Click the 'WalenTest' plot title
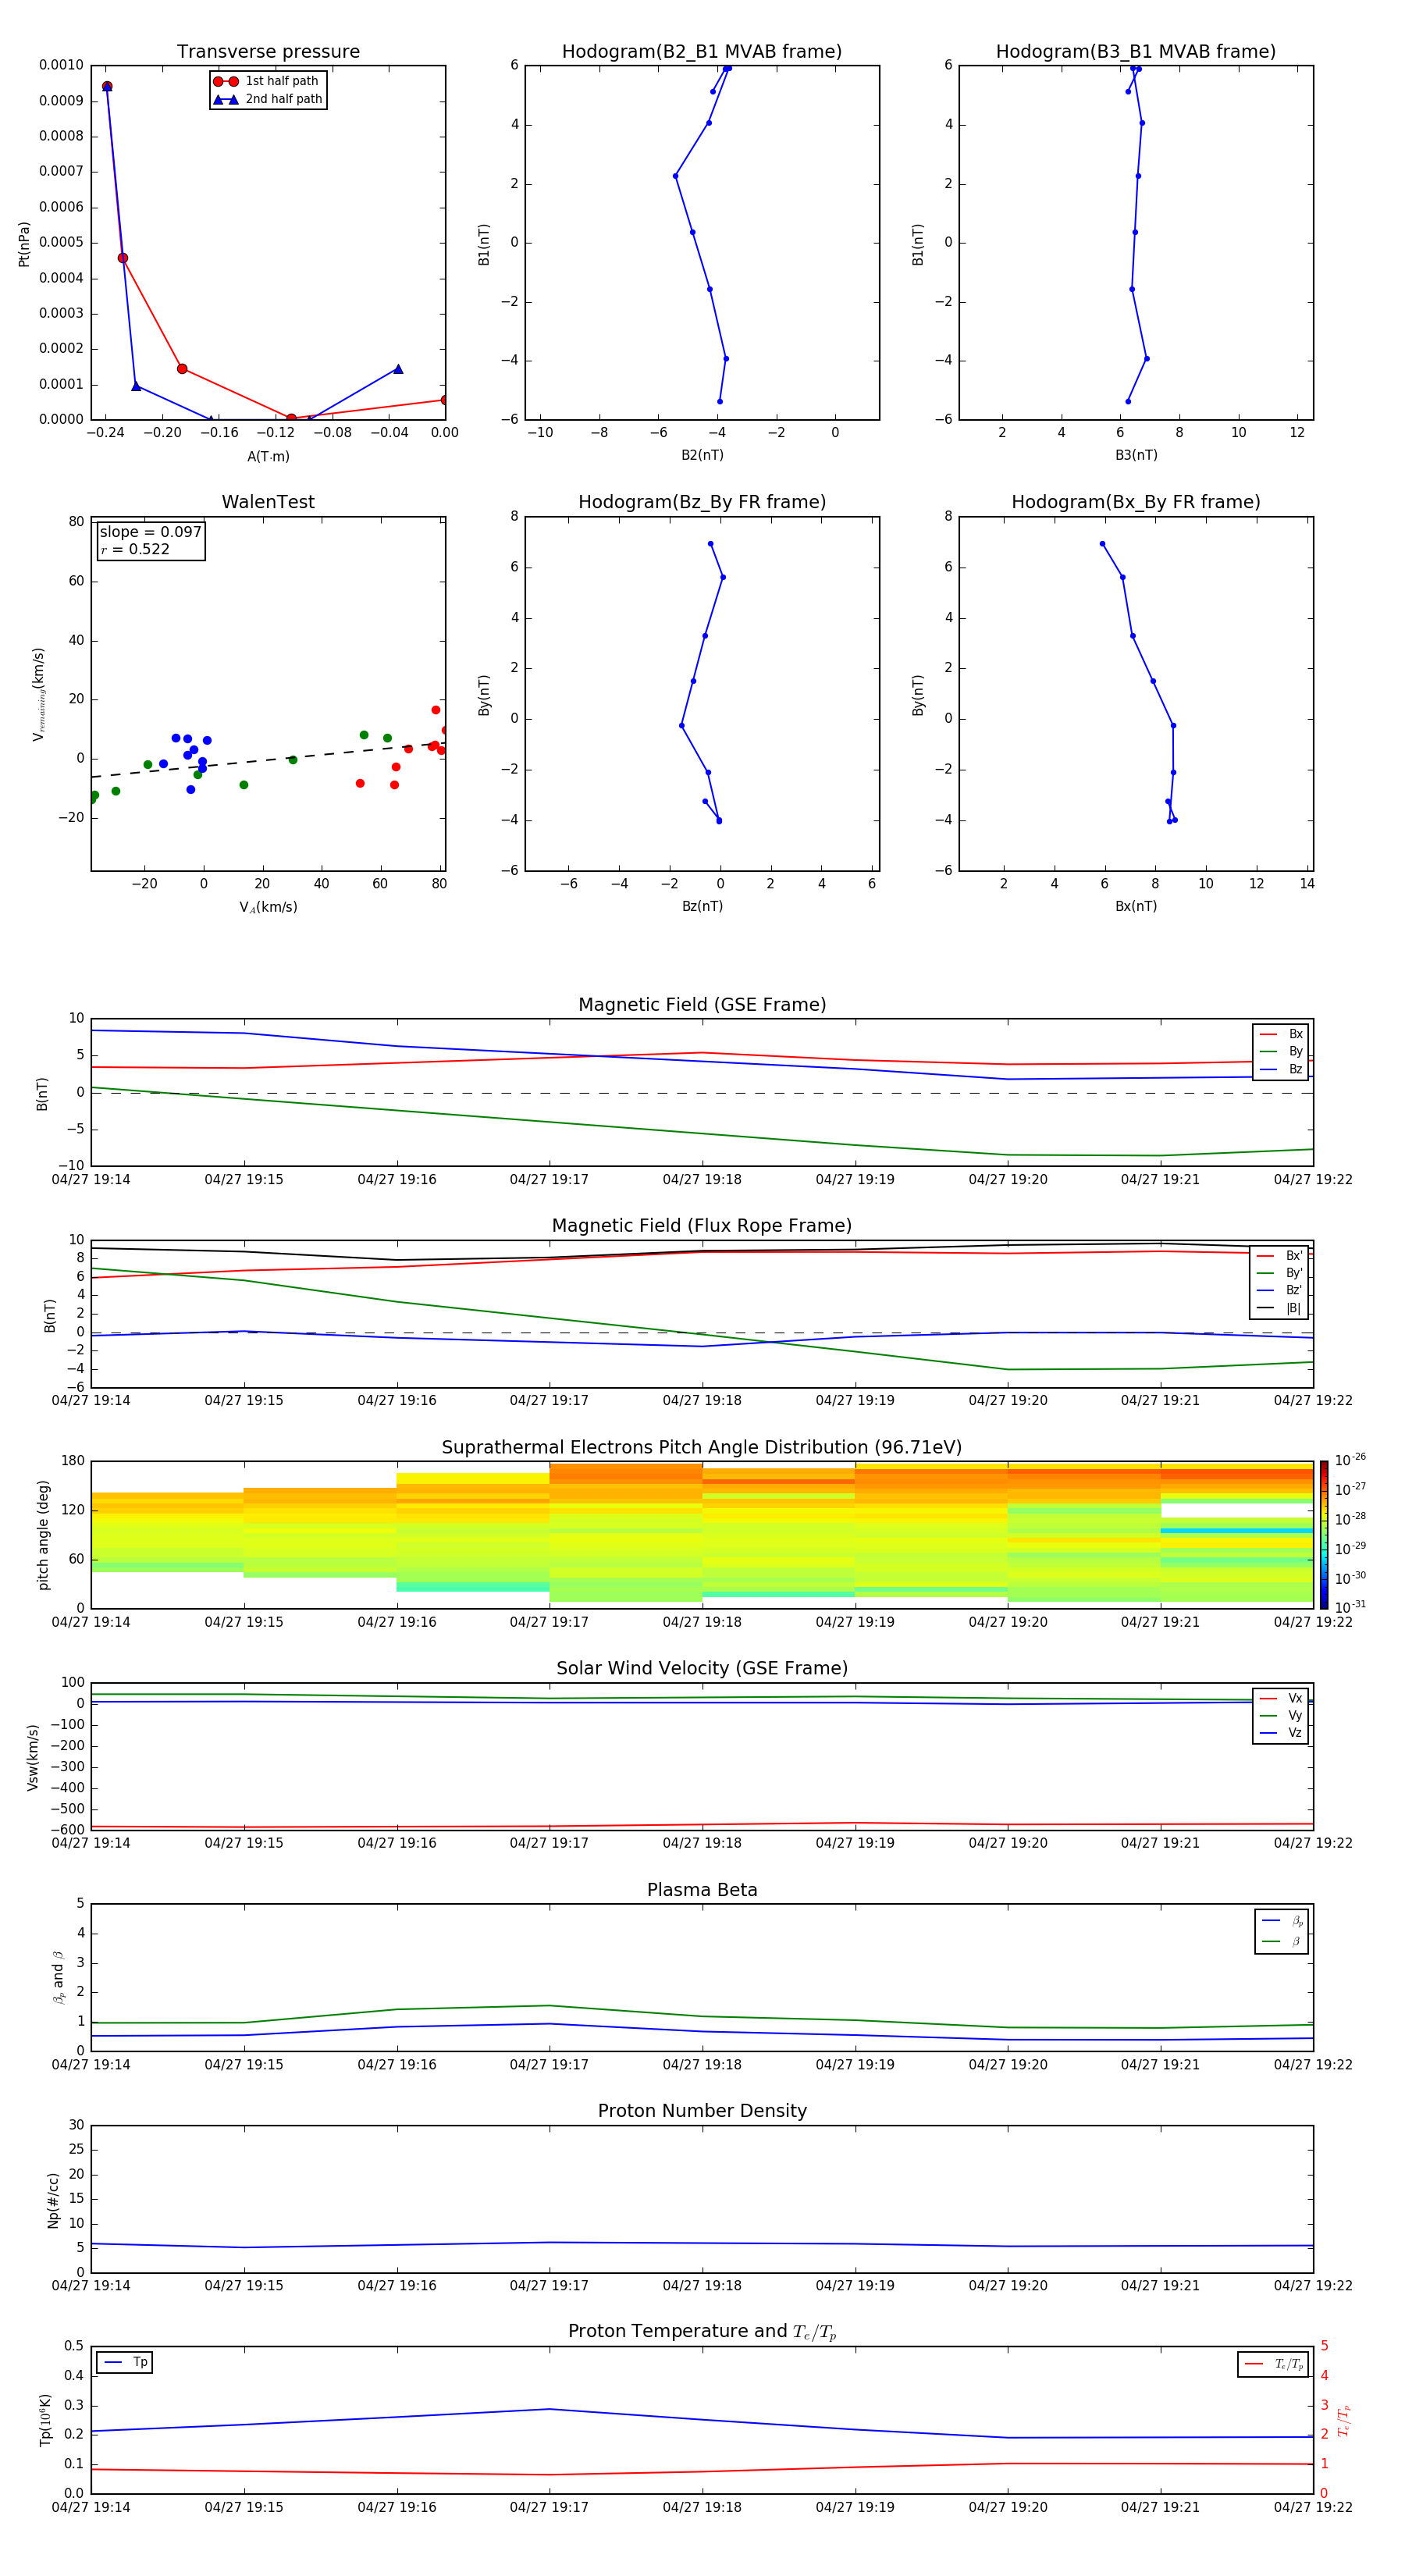This screenshot has height=2576, width=1405. (268, 502)
